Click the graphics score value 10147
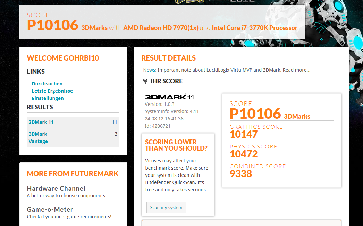363x226 pixels. coord(244,134)
